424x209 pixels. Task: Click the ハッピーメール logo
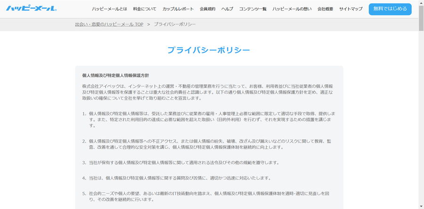32,8
